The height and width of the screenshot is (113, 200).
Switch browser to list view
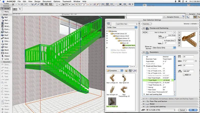tap(135, 71)
